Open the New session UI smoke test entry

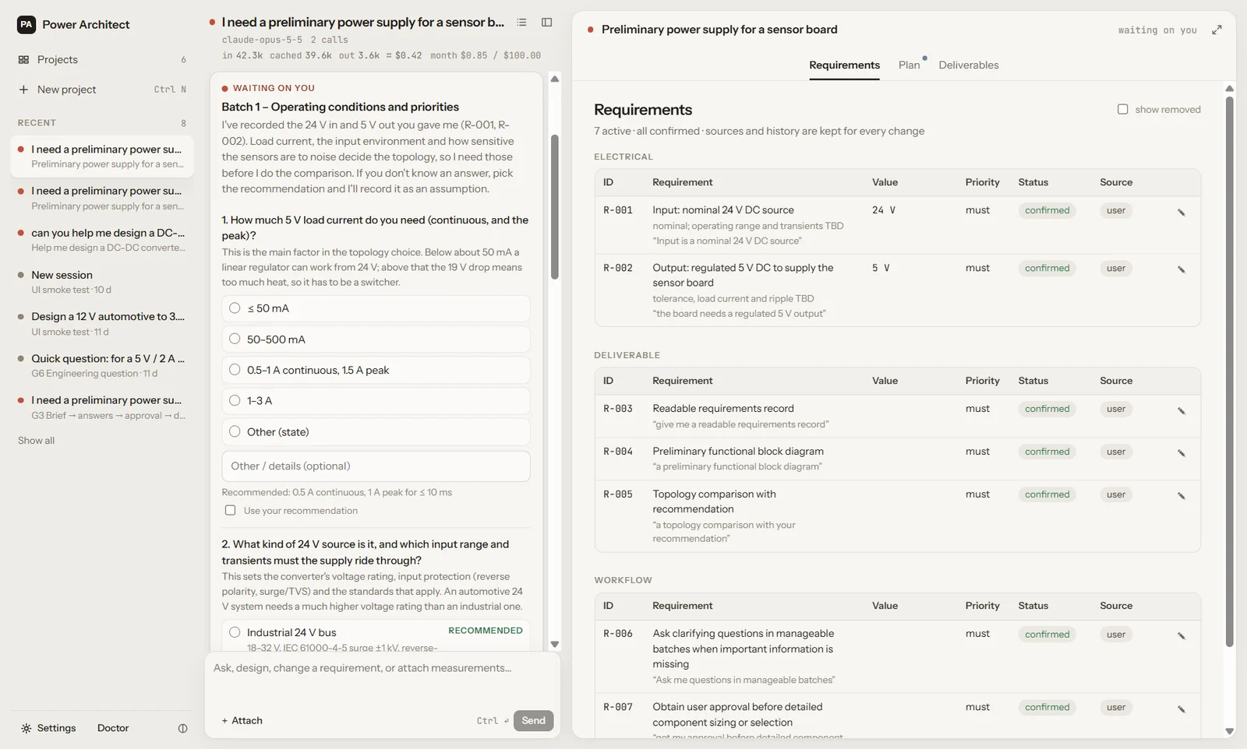tap(102, 282)
